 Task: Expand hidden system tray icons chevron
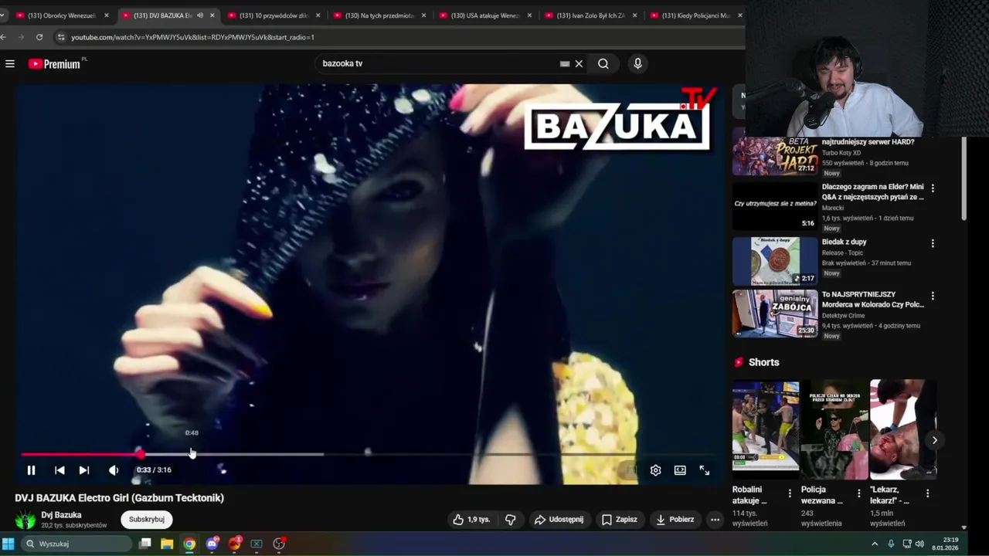tap(875, 544)
